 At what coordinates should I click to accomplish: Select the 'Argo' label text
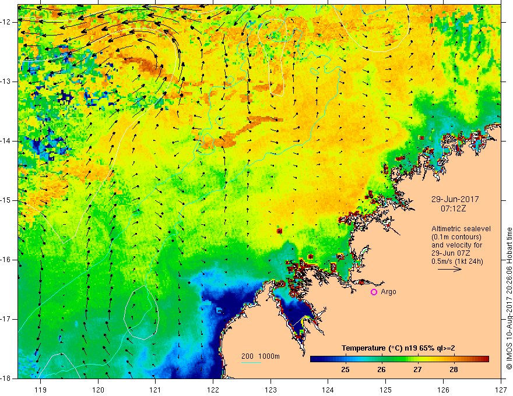click(388, 292)
